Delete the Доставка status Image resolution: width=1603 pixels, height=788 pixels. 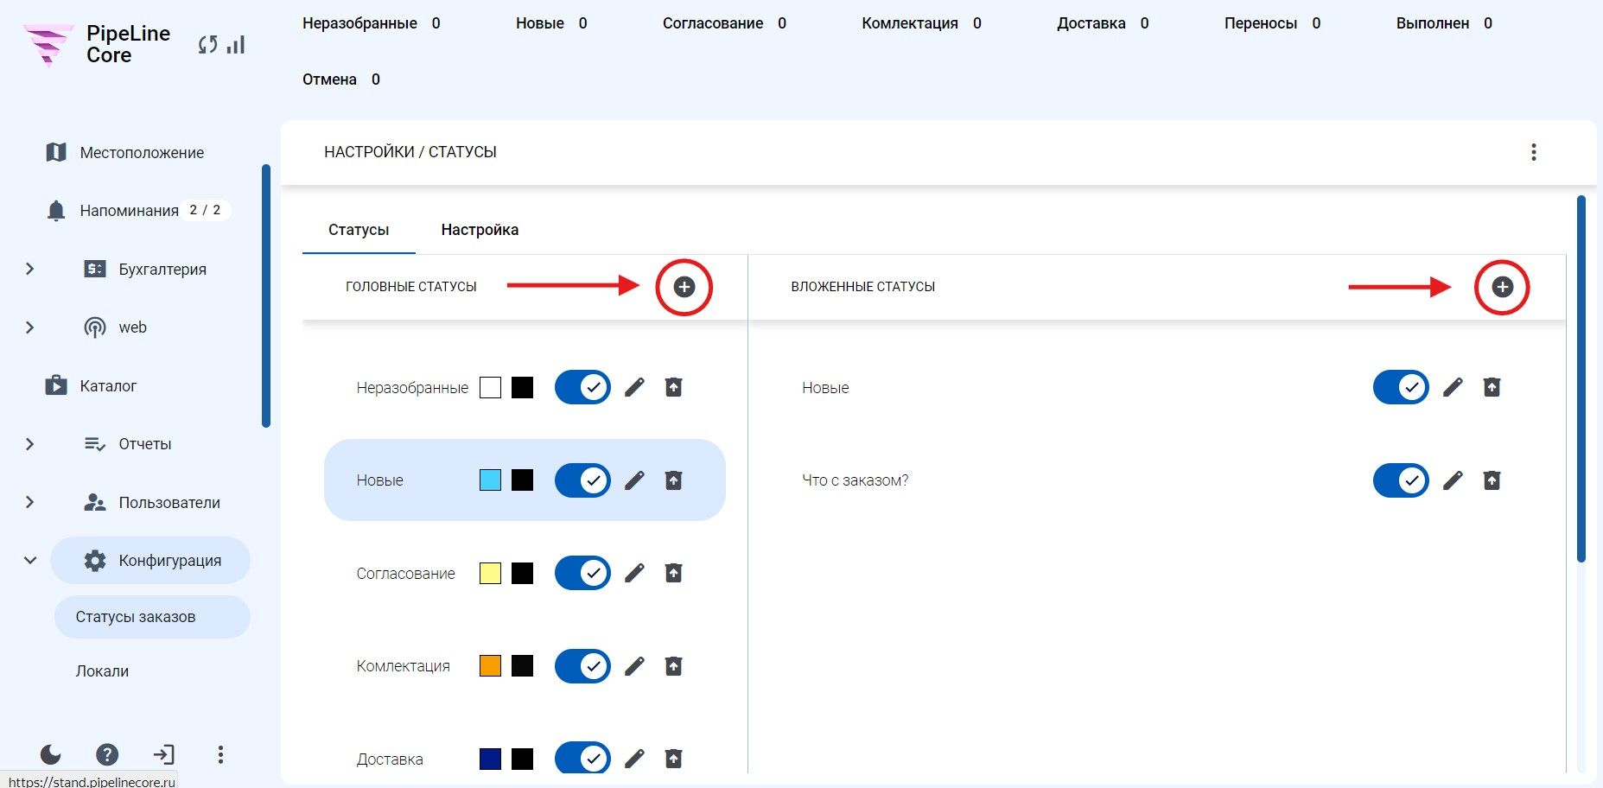tap(673, 759)
